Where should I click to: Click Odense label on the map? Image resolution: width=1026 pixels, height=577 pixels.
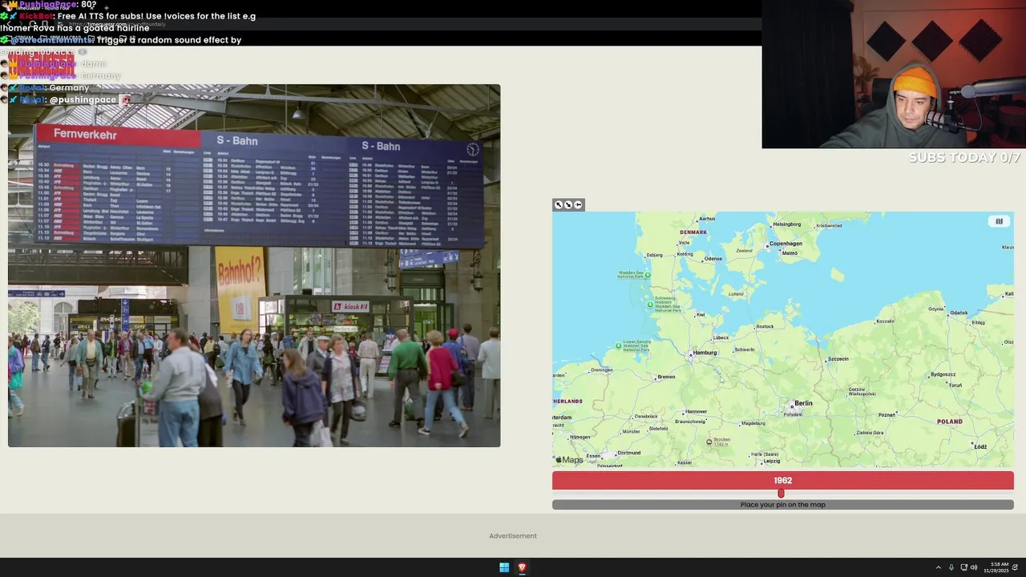tap(713, 259)
